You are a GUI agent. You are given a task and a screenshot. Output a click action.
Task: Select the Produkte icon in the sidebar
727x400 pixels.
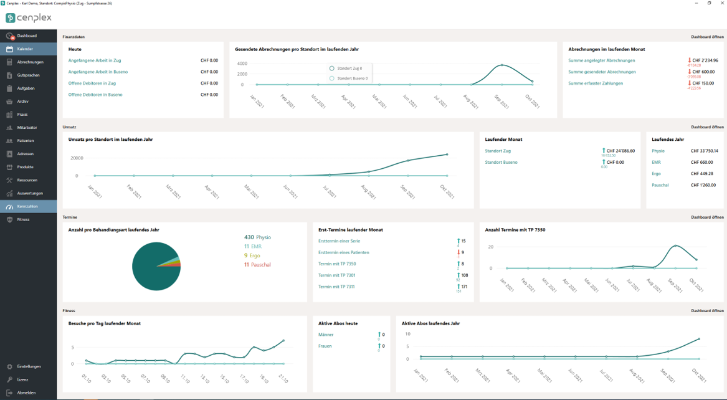9,167
